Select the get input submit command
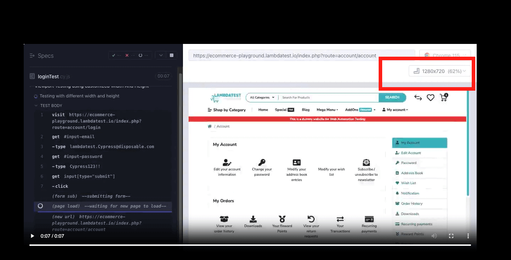The height and width of the screenshot is (260, 511). (x=103, y=176)
